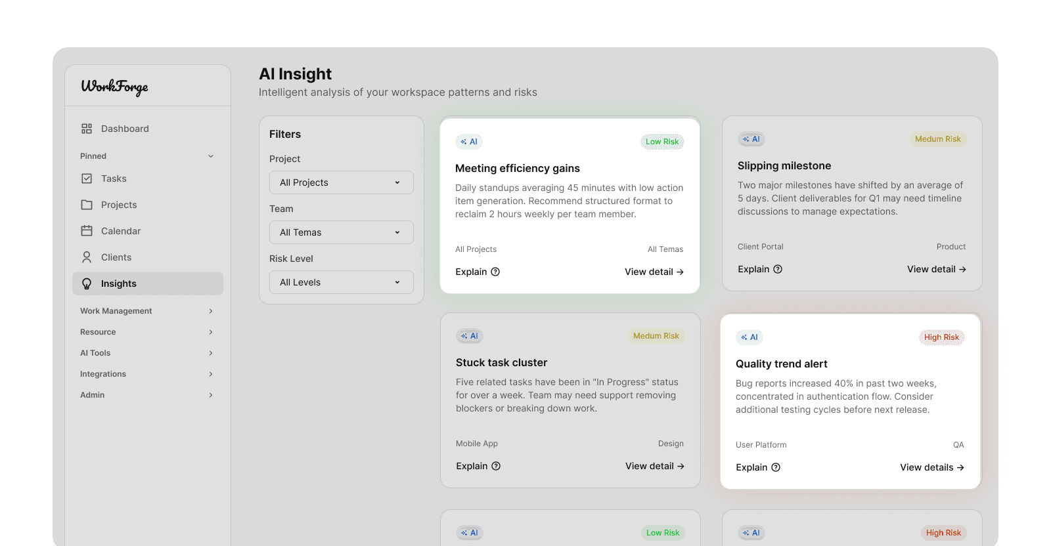Click AI badge on Slipping milestone card
The image size is (1051, 546).
tap(751, 139)
